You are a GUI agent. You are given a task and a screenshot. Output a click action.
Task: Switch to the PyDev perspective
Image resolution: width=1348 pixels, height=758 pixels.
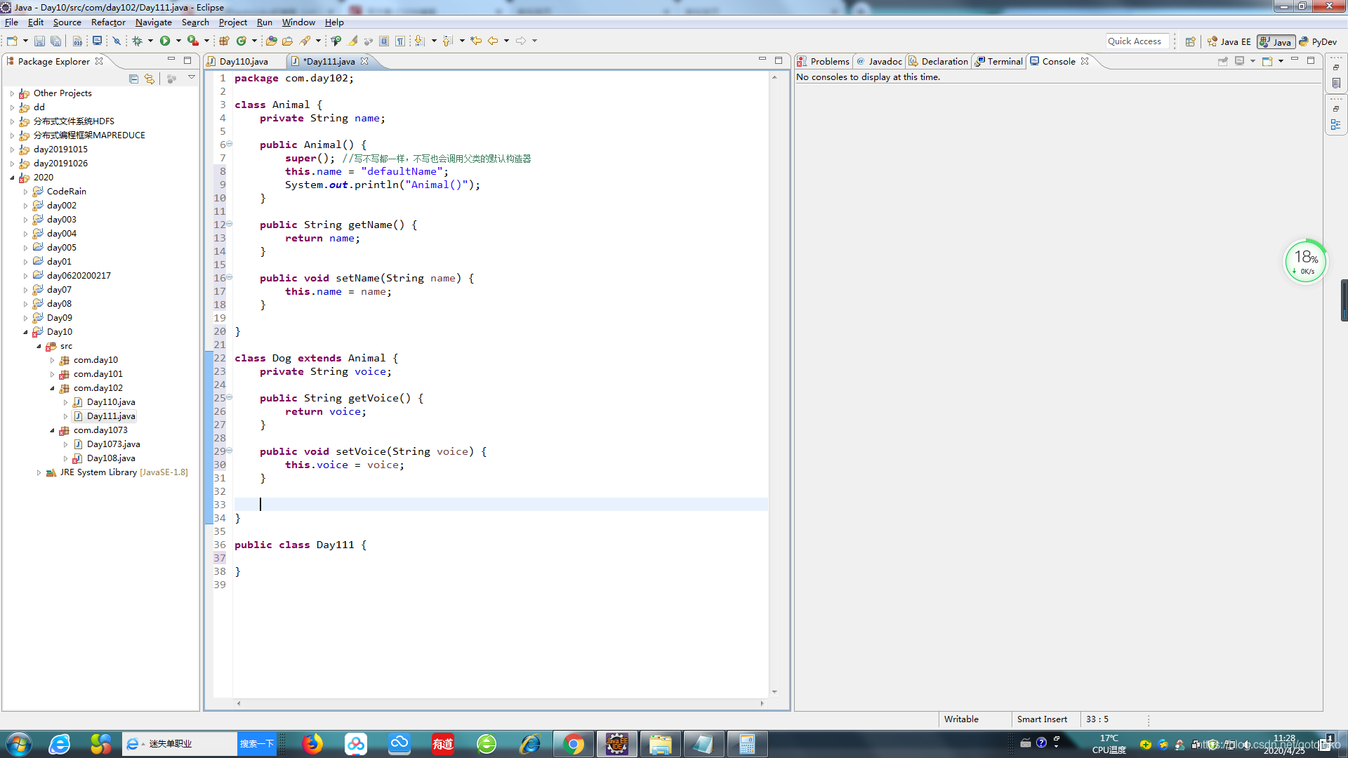(1318, 41)
